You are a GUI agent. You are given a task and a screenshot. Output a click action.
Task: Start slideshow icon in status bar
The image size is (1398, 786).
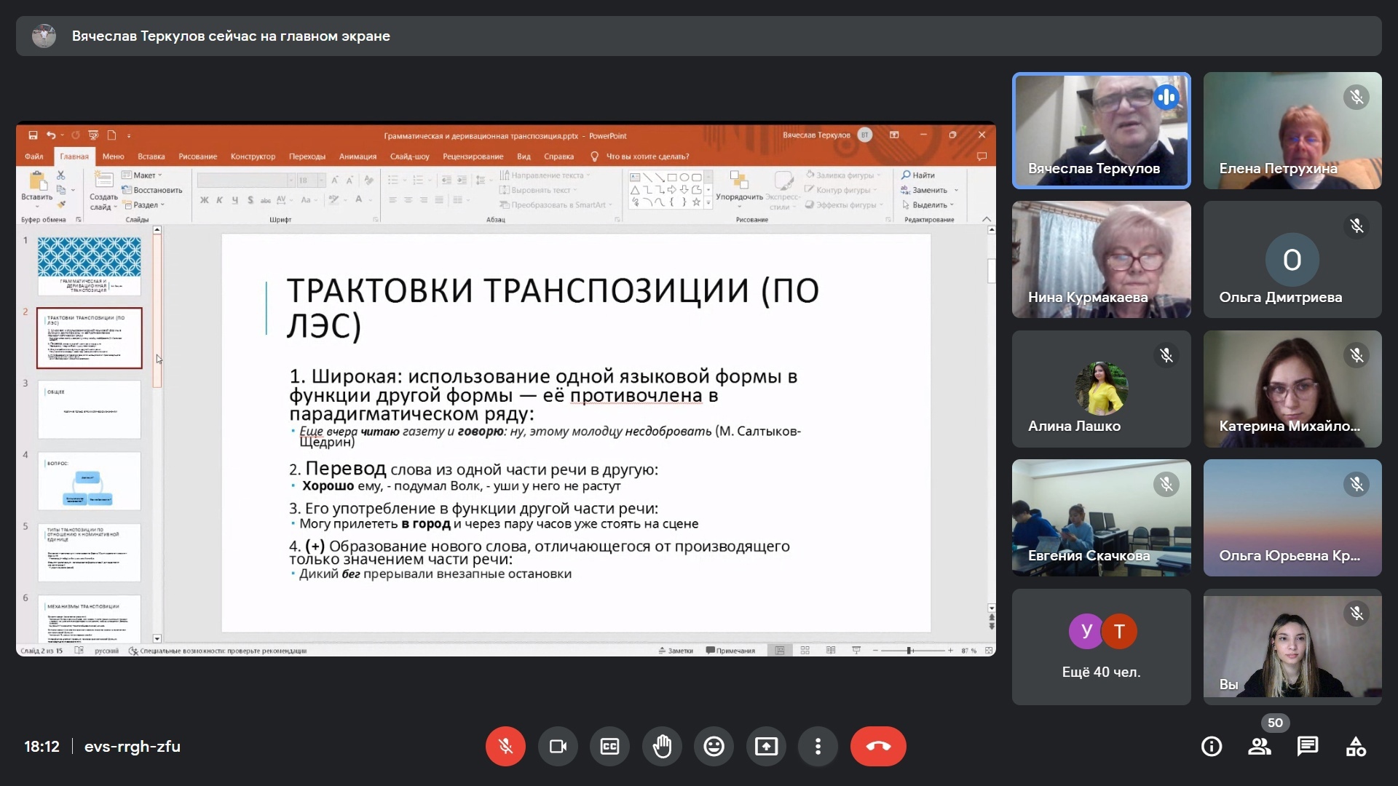point(856,651)
